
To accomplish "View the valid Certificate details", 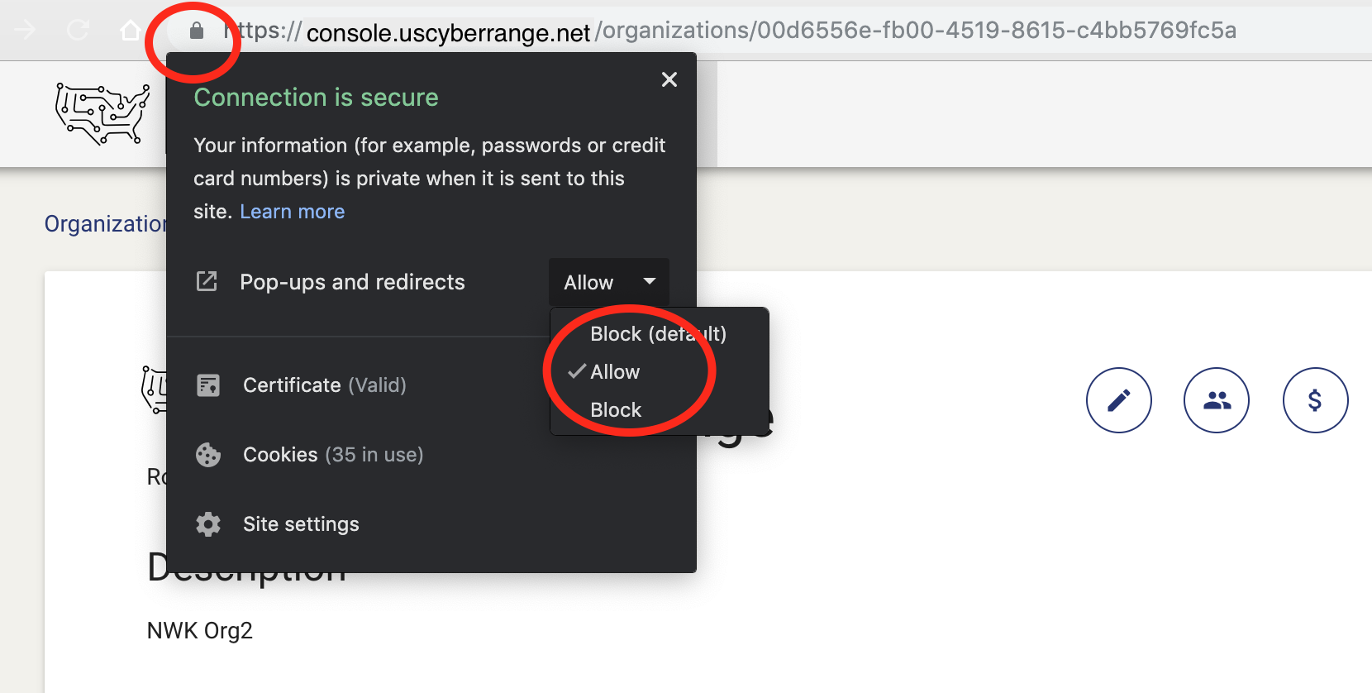I will pyautogui.click(x=324, y=385).
